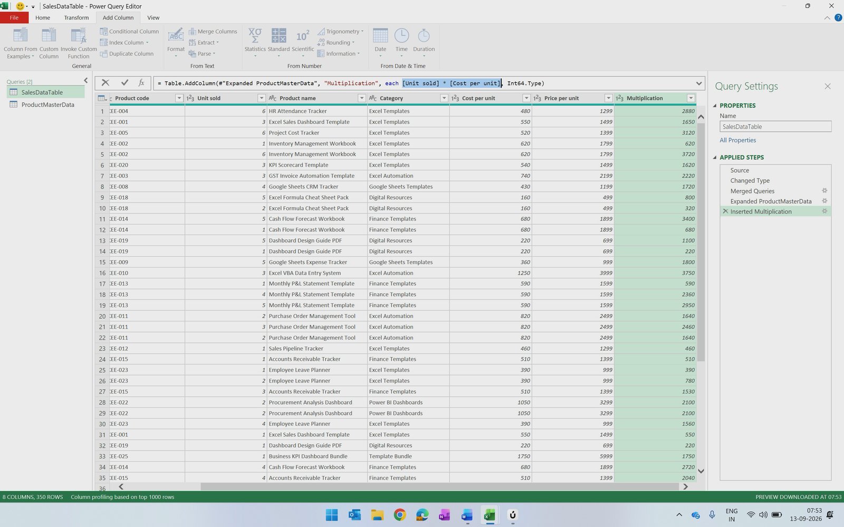Switch to the Transform tab

(76, 18)
